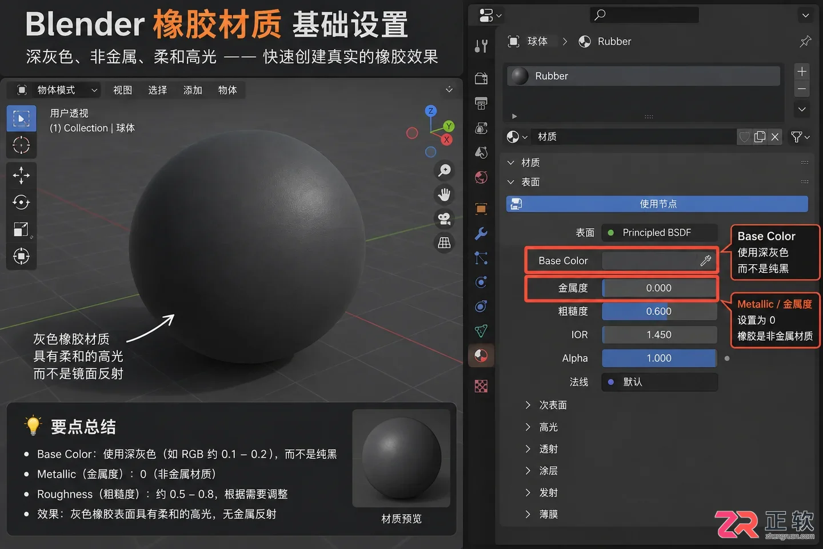The image size is (823, 549).
Task: Click the 使用节点 button
Action: 657,204
